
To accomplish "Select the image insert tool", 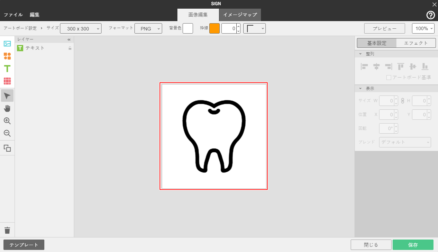I will [7, 44].
